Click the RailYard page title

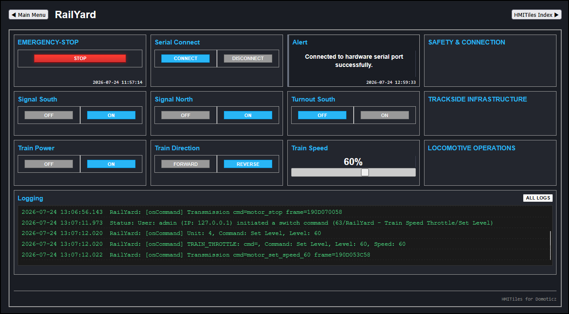[75, 15]
